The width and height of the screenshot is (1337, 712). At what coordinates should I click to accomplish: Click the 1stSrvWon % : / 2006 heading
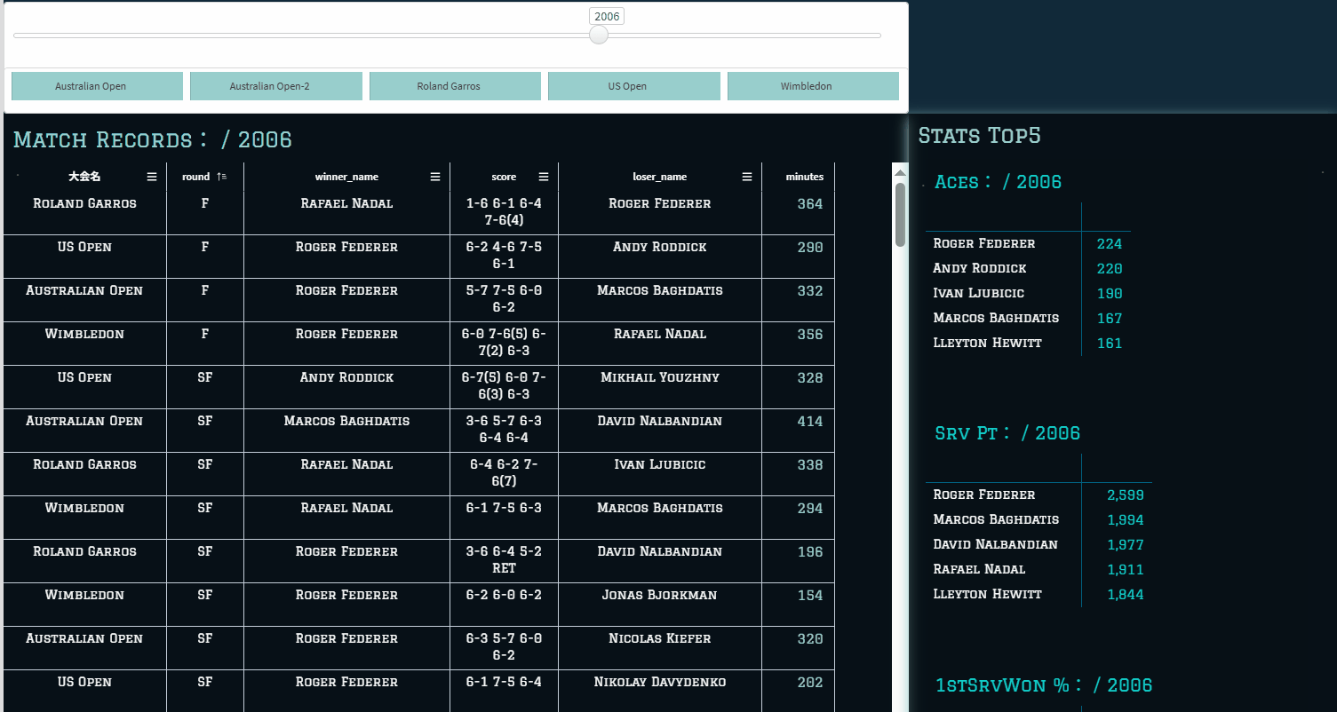tap(1044, 685)
